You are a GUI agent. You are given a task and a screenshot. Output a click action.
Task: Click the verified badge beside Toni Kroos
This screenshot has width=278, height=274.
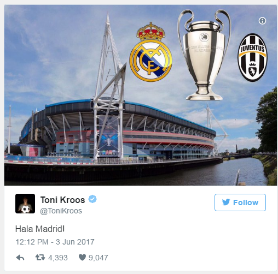pos(92,199)
